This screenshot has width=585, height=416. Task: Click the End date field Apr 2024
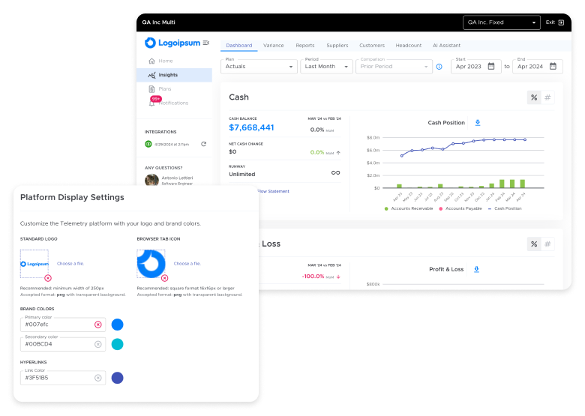[x=537, y=67]
